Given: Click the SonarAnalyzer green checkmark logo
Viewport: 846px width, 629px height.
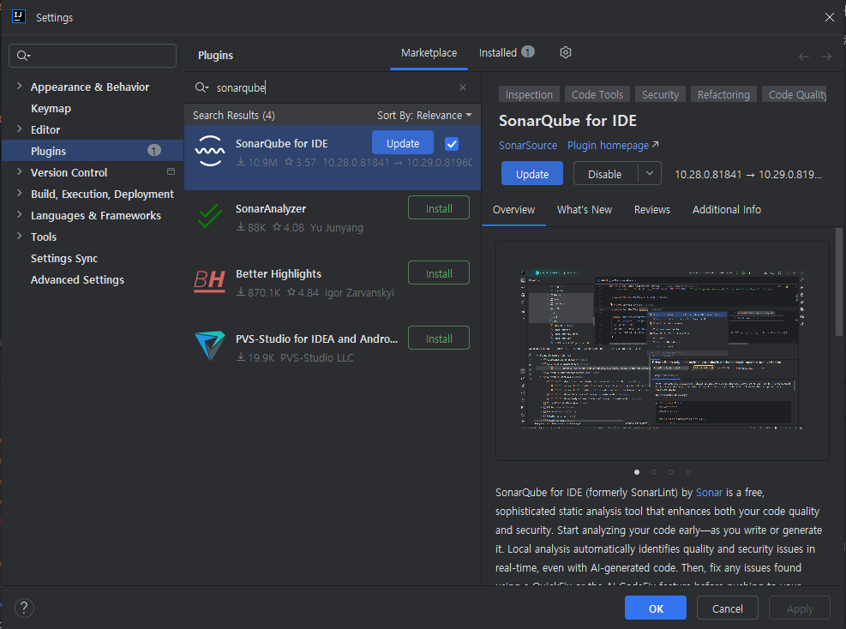Looking at the screenshot, I should (210, 216).
